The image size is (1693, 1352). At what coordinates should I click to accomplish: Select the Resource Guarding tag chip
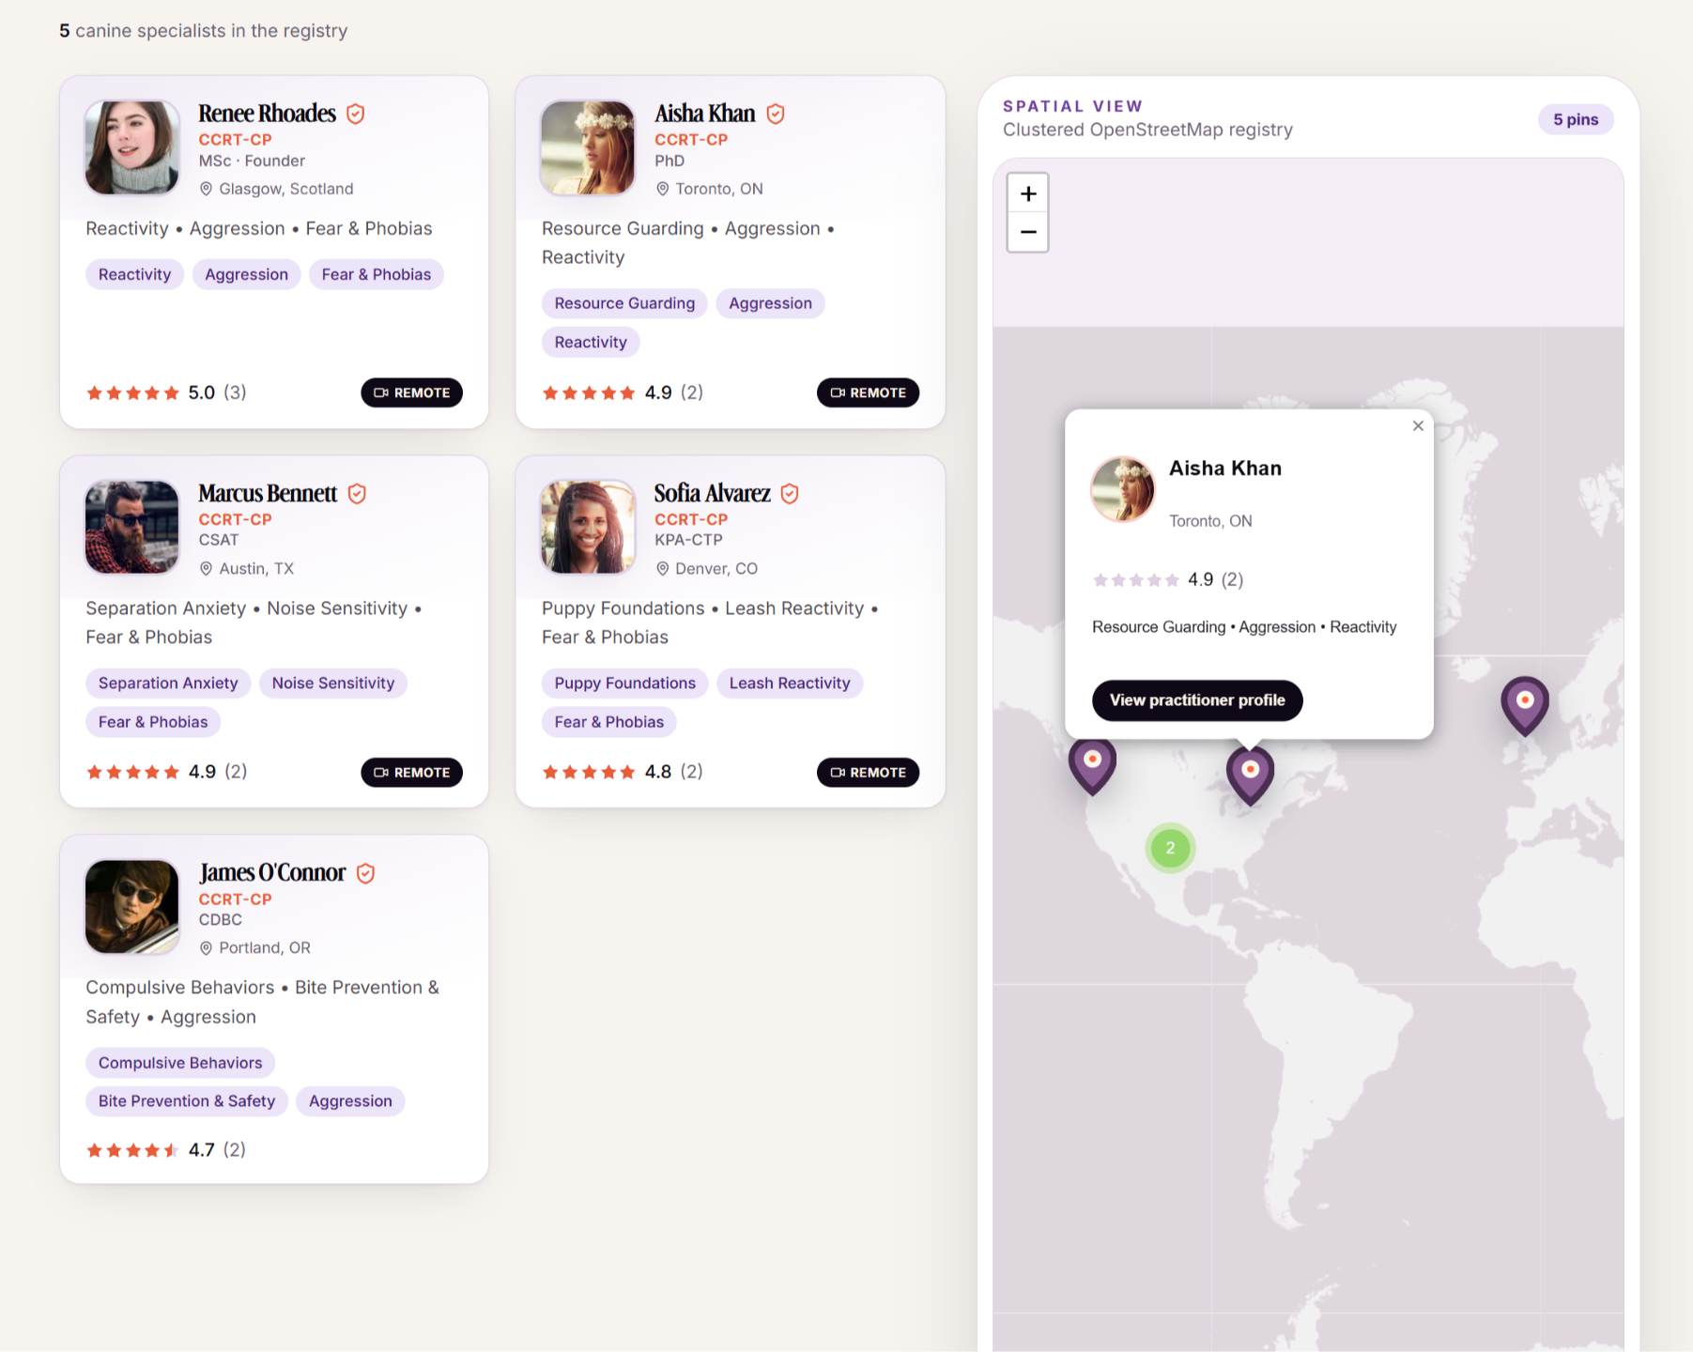624,303
